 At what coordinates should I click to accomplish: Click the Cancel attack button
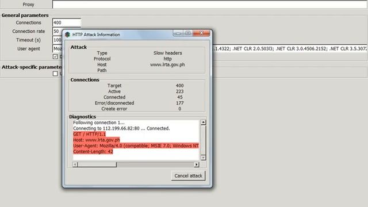pyautogui.click(x=188, y=176)
